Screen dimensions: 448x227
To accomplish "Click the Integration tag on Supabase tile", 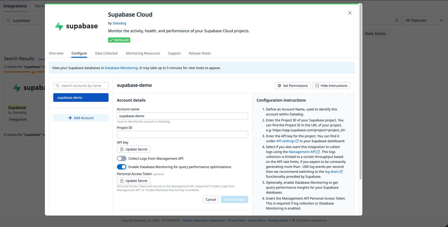I will [18, 120].
